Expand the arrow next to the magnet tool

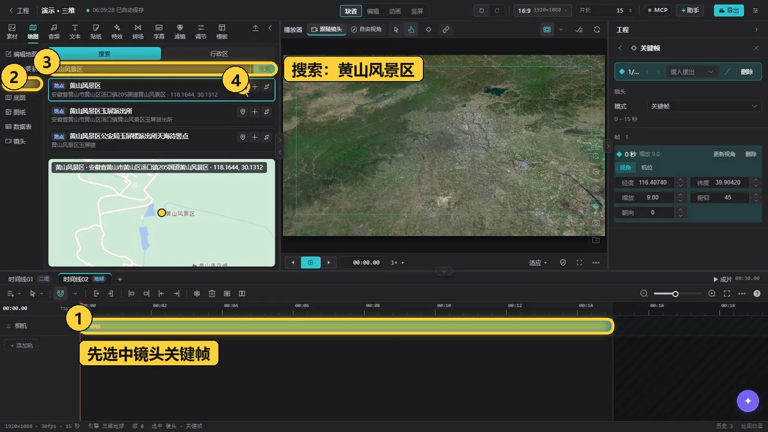(x=75, y=293)
